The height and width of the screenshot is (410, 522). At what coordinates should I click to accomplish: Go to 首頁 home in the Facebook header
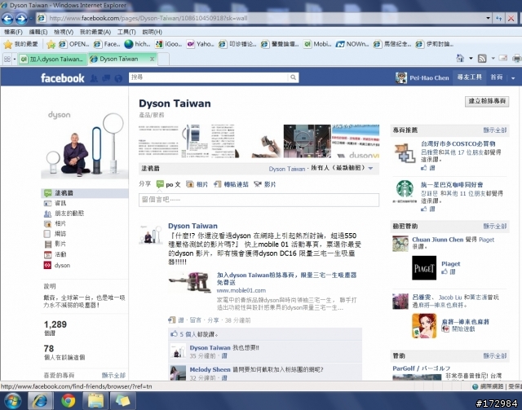(497, 77)
